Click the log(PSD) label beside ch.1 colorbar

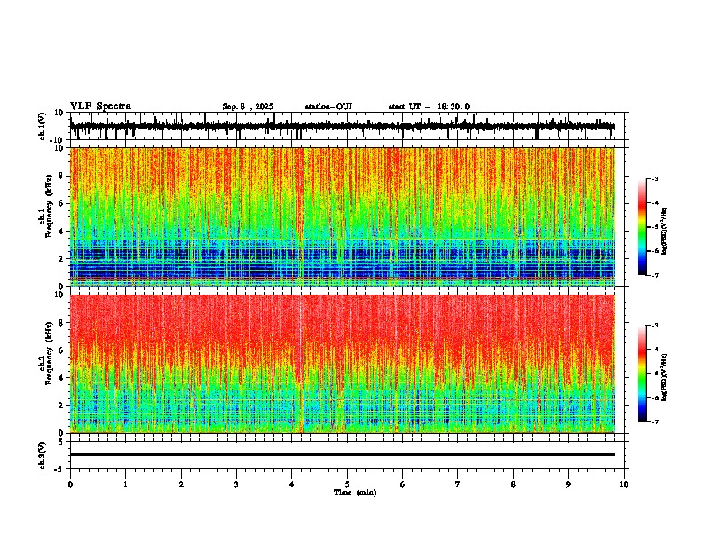pos(665,232)
